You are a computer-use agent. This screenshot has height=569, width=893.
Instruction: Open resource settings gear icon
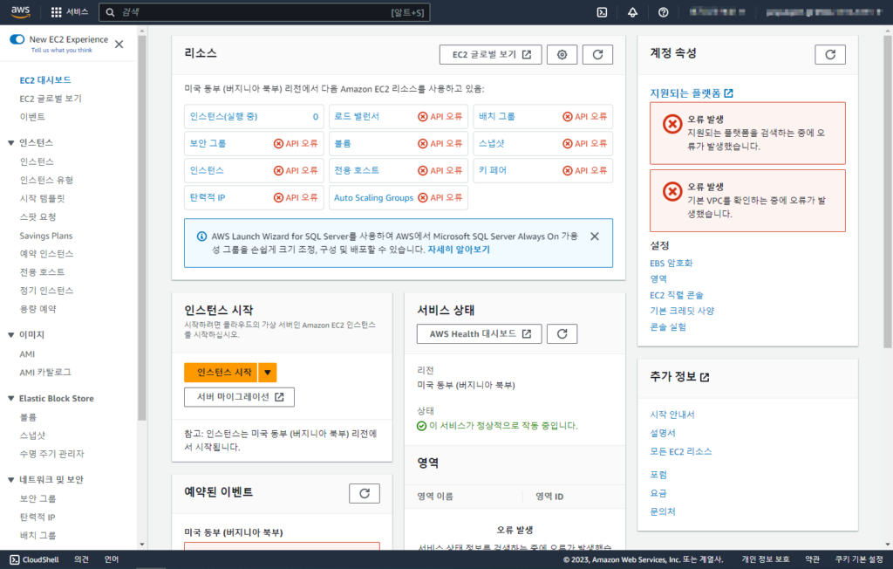point(562,55)
